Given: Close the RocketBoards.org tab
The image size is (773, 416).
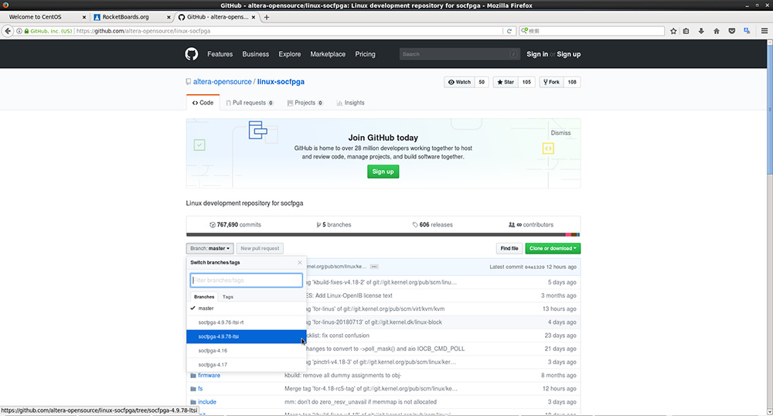Looking at the screenshot, I should pos(169,17).
